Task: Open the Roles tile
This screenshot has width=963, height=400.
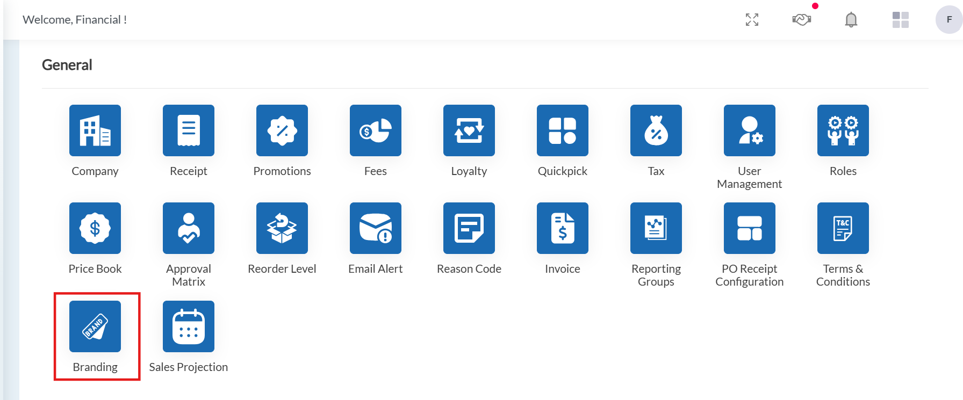Action: pyautogui.click(x=843, y=130)
